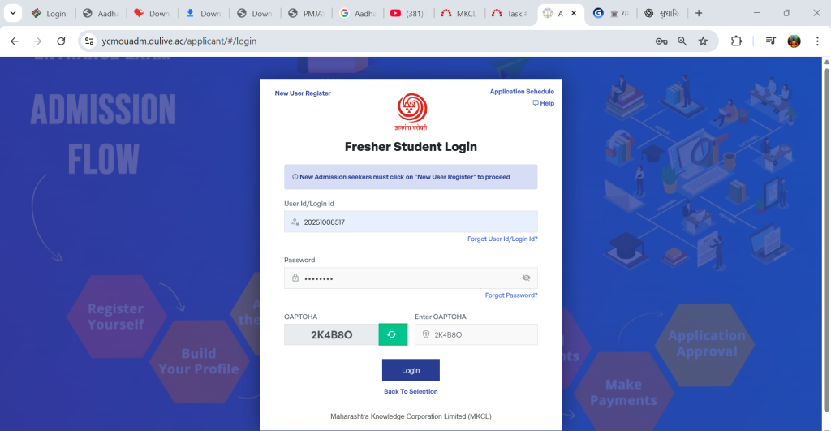The height and width of the screenshot is (431, 831).
Task: Click the Login button
Action: (x=411, y=370)
